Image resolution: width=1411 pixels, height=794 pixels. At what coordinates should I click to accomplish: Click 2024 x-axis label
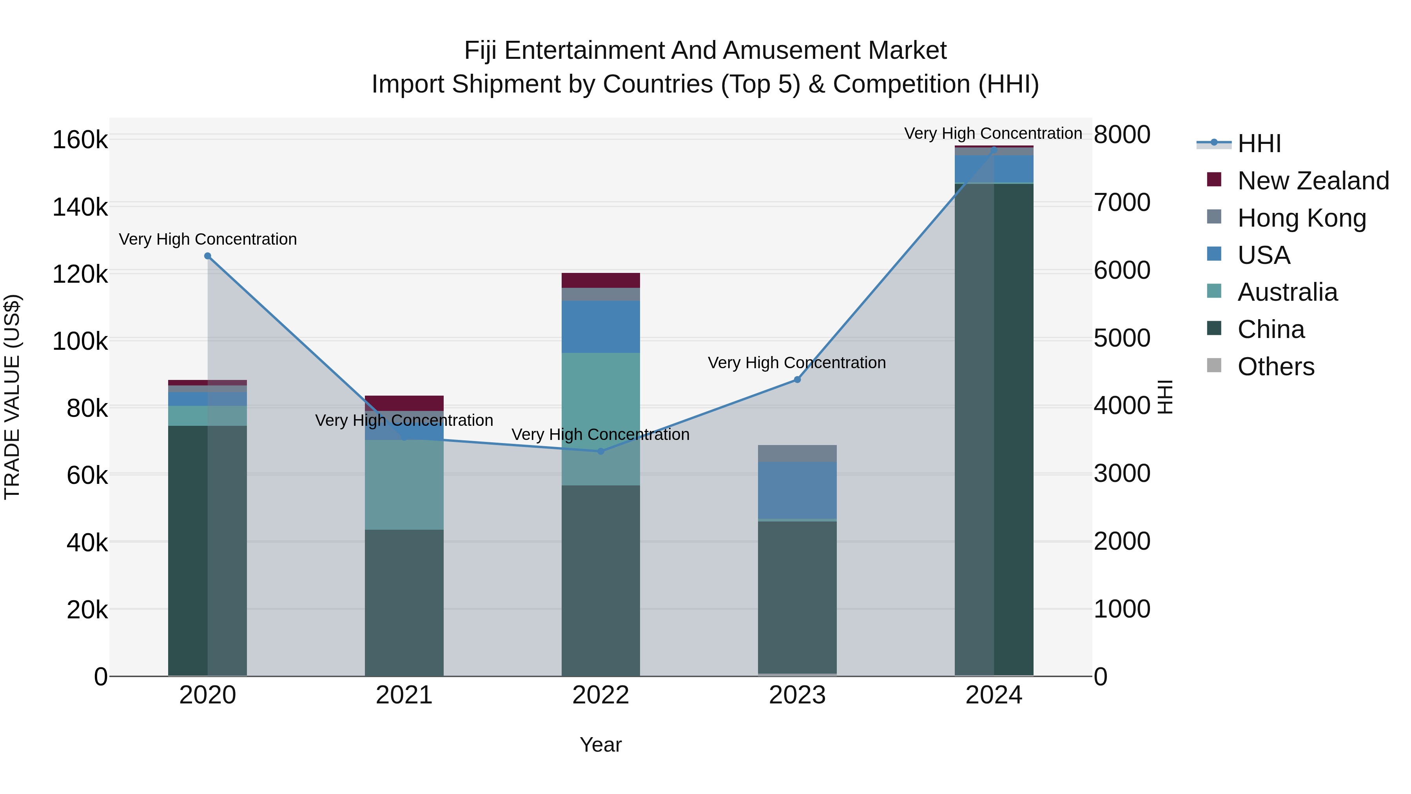click(x=994, y=695)
